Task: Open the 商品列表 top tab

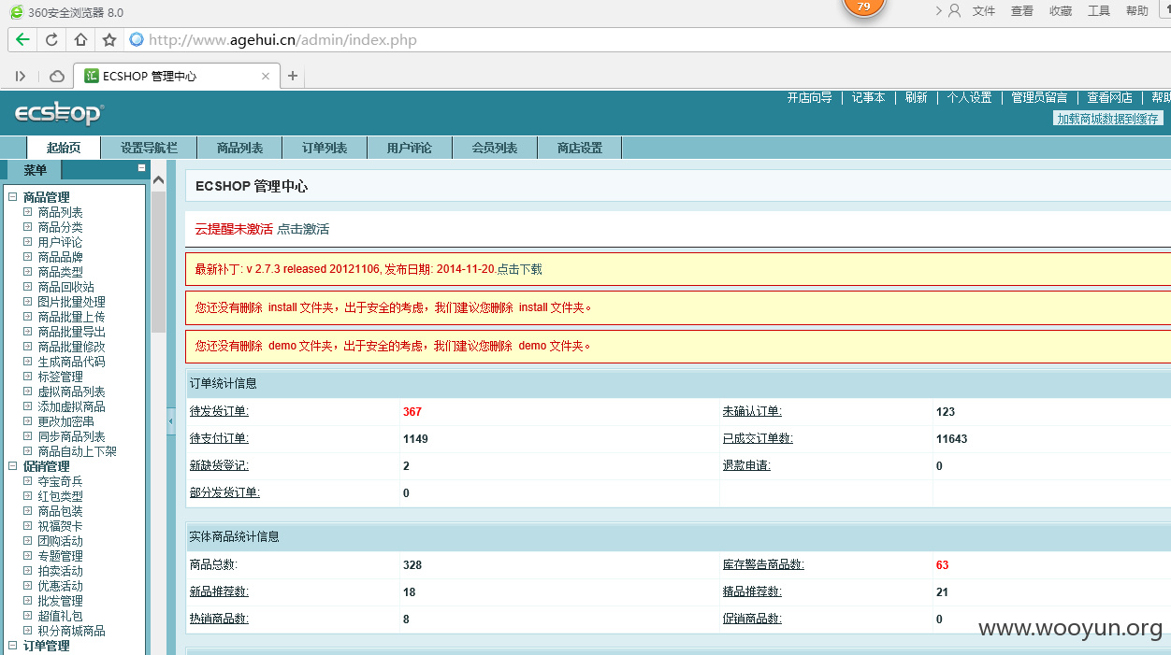Action: click(239, 148)
